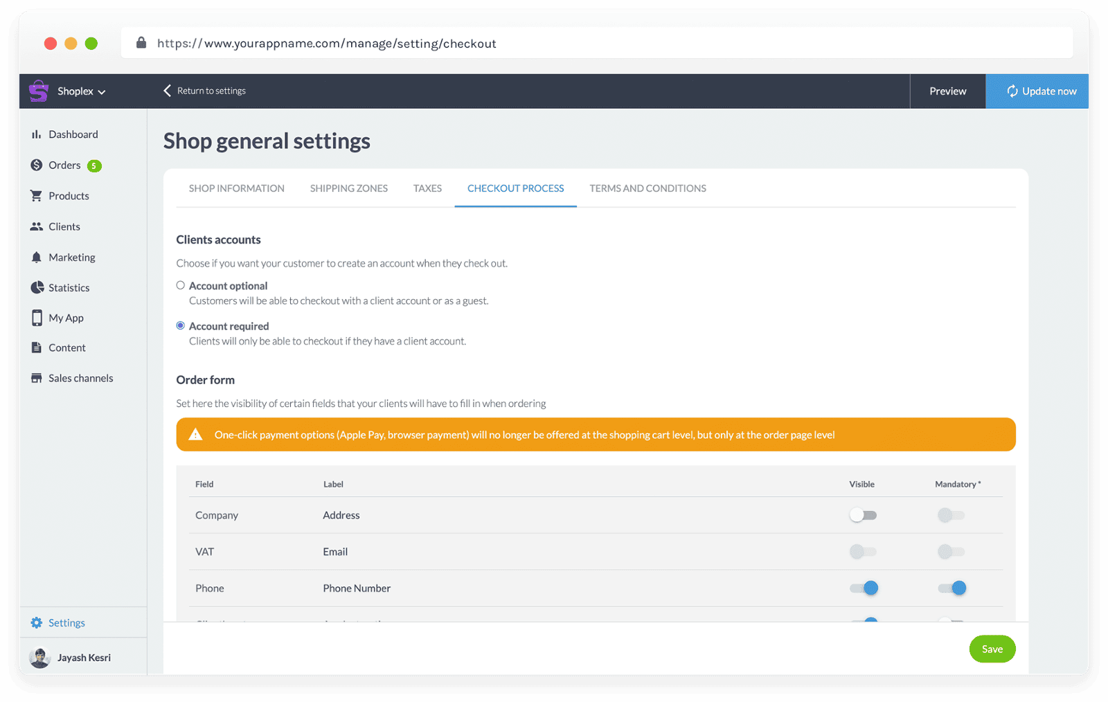
Task: Click the back chevron next to Return to settings
Action: point(166,90)
